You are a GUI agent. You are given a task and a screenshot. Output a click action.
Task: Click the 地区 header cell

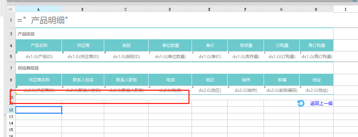(x=210, y=80)
